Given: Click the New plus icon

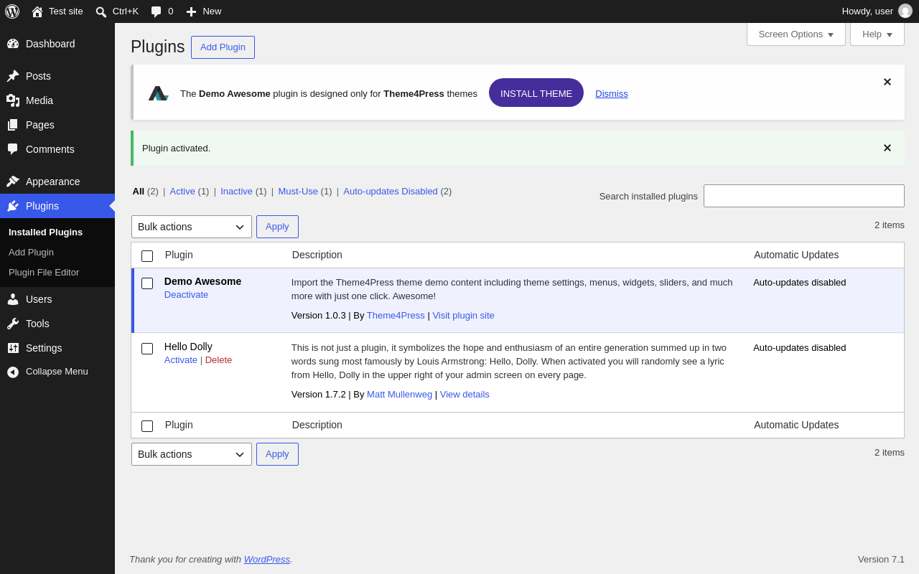Looking at the screenshot, I should (x=191, y=11).
